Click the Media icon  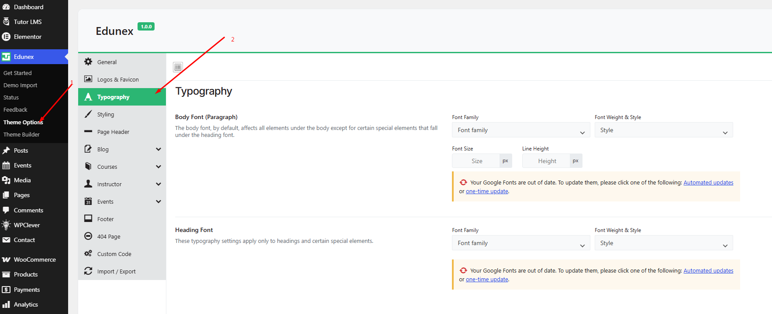[x=6, y=180]
